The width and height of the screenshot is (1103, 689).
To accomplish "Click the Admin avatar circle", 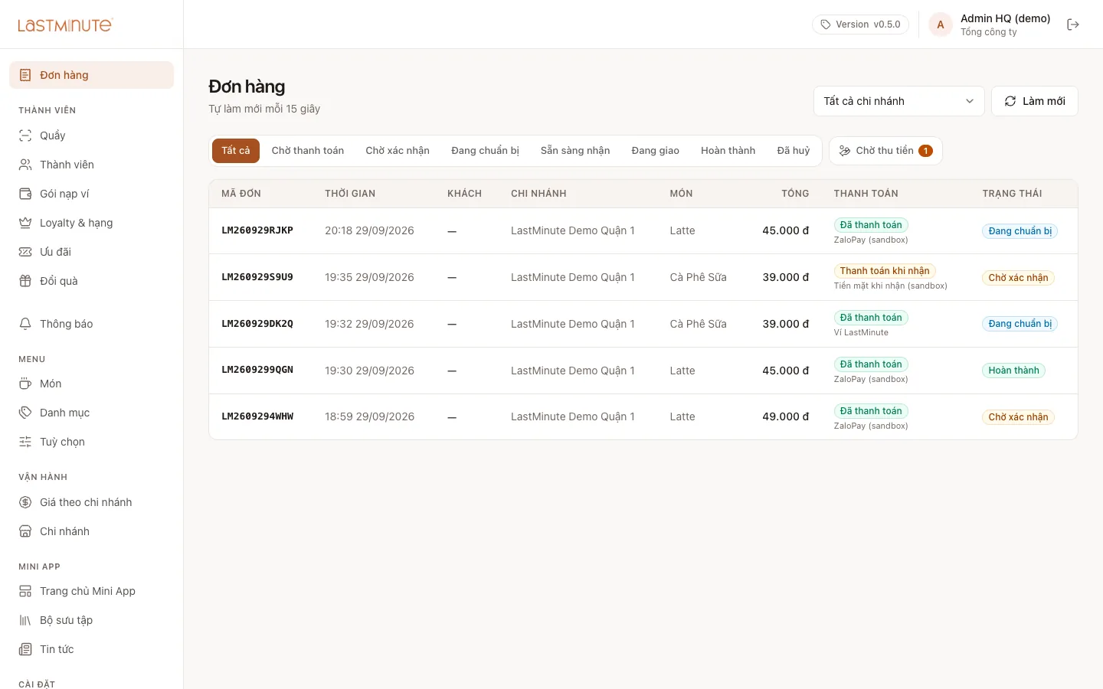I will pyautogui.click(x=941, y=24).
